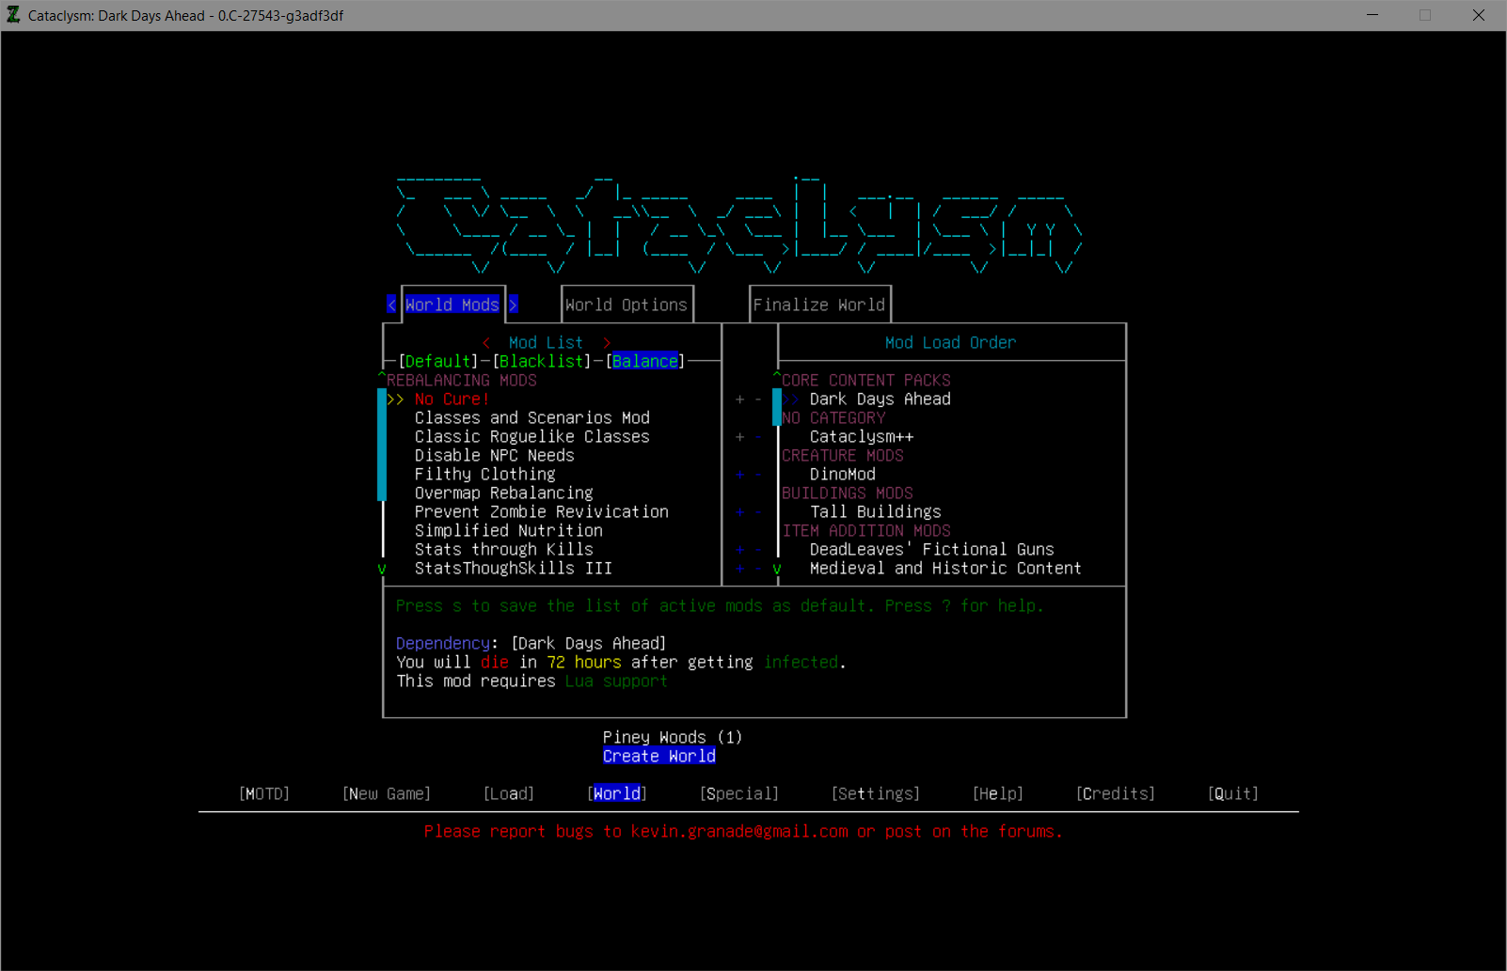The image size is (1507, 971).
Task: Select the [Blacklist] mod category
Action: (x=542, y=361)
